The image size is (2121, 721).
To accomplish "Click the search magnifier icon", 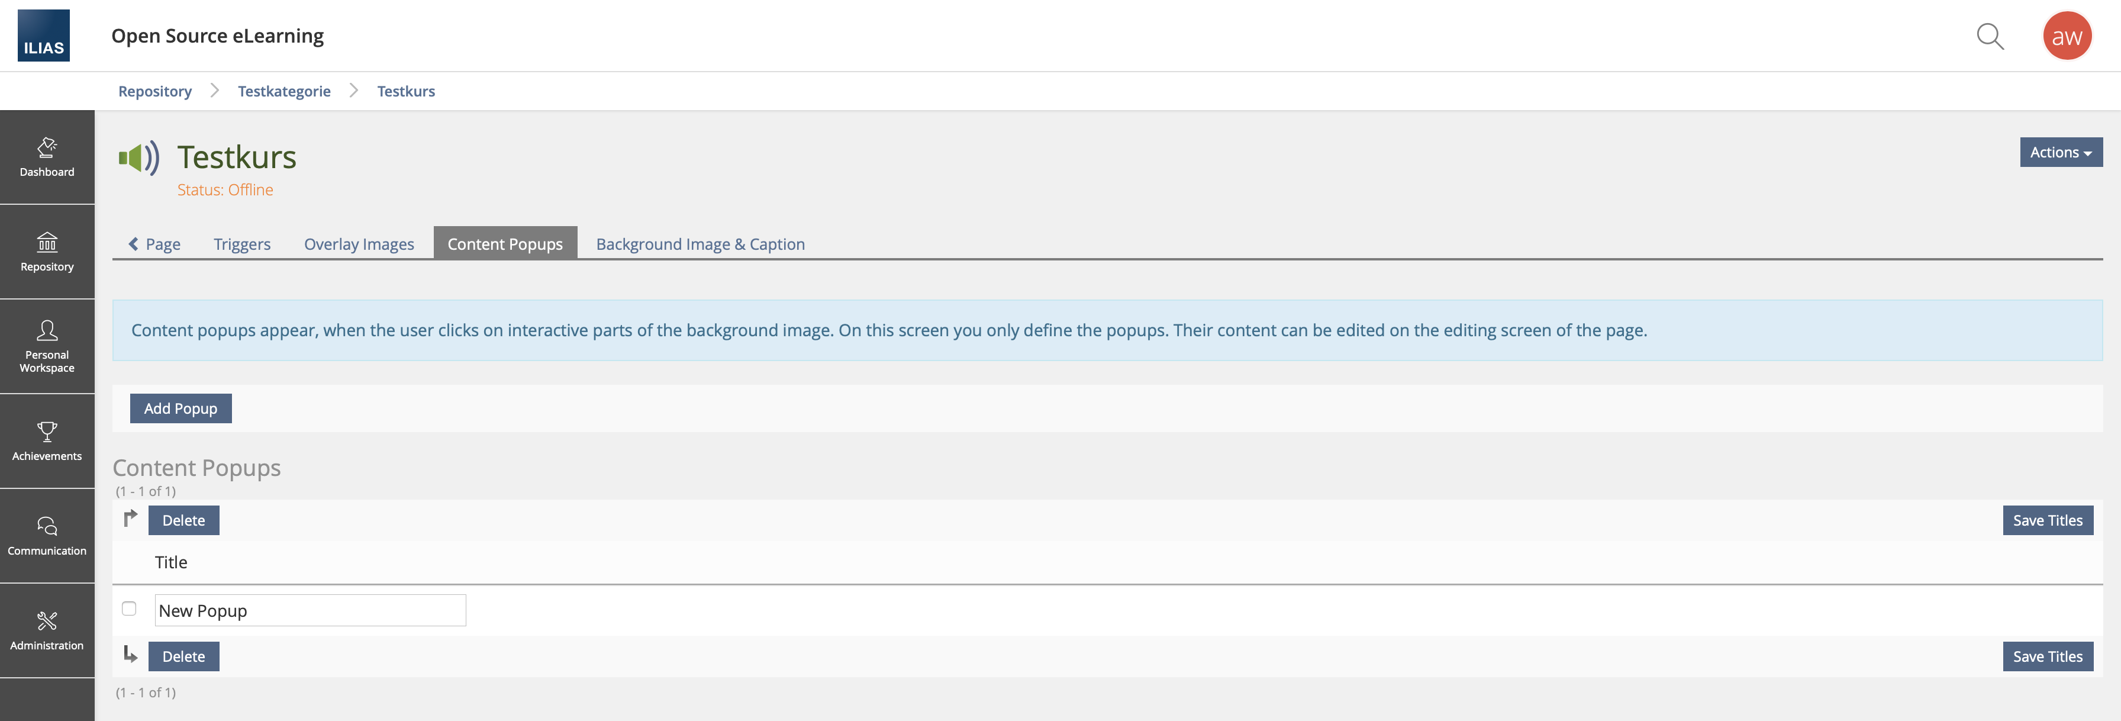I will tap(1989, 36).
